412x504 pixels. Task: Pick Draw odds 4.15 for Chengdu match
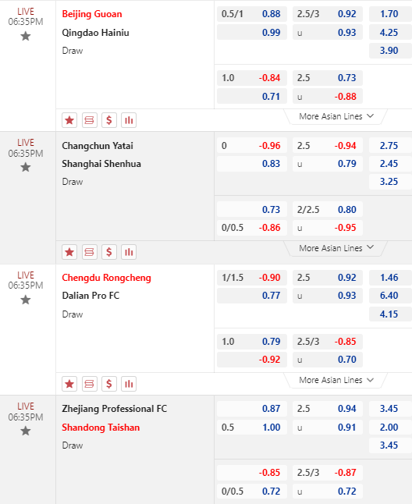point(390,314)
